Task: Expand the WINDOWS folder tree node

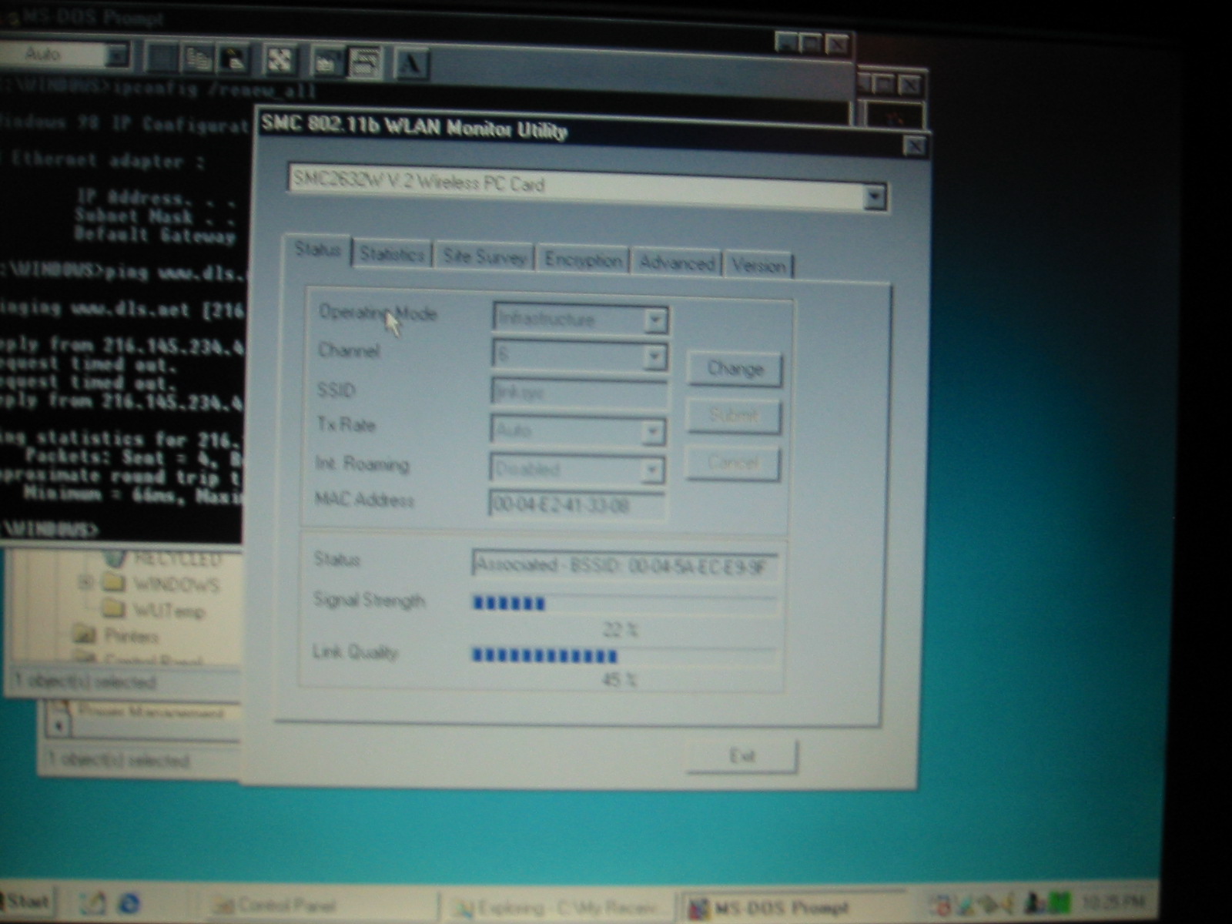Action: pos(85,582)
